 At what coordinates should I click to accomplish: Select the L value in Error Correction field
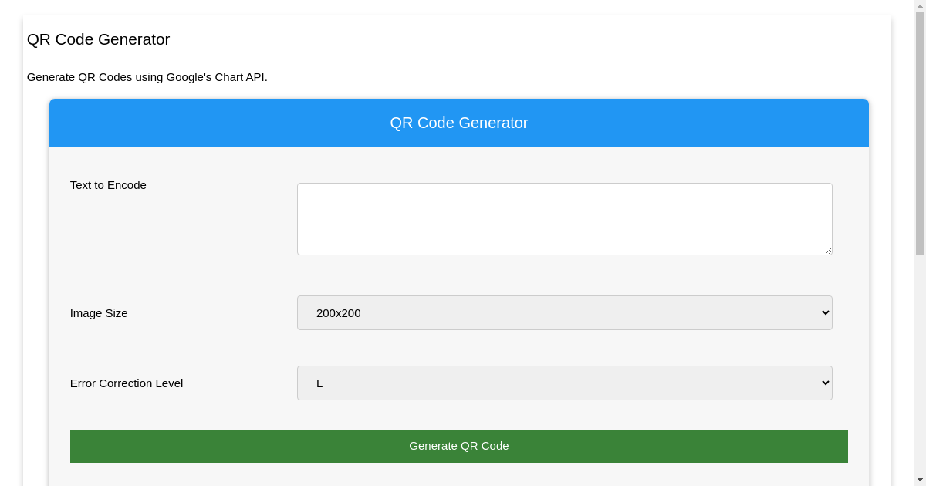tap(319, 383)
